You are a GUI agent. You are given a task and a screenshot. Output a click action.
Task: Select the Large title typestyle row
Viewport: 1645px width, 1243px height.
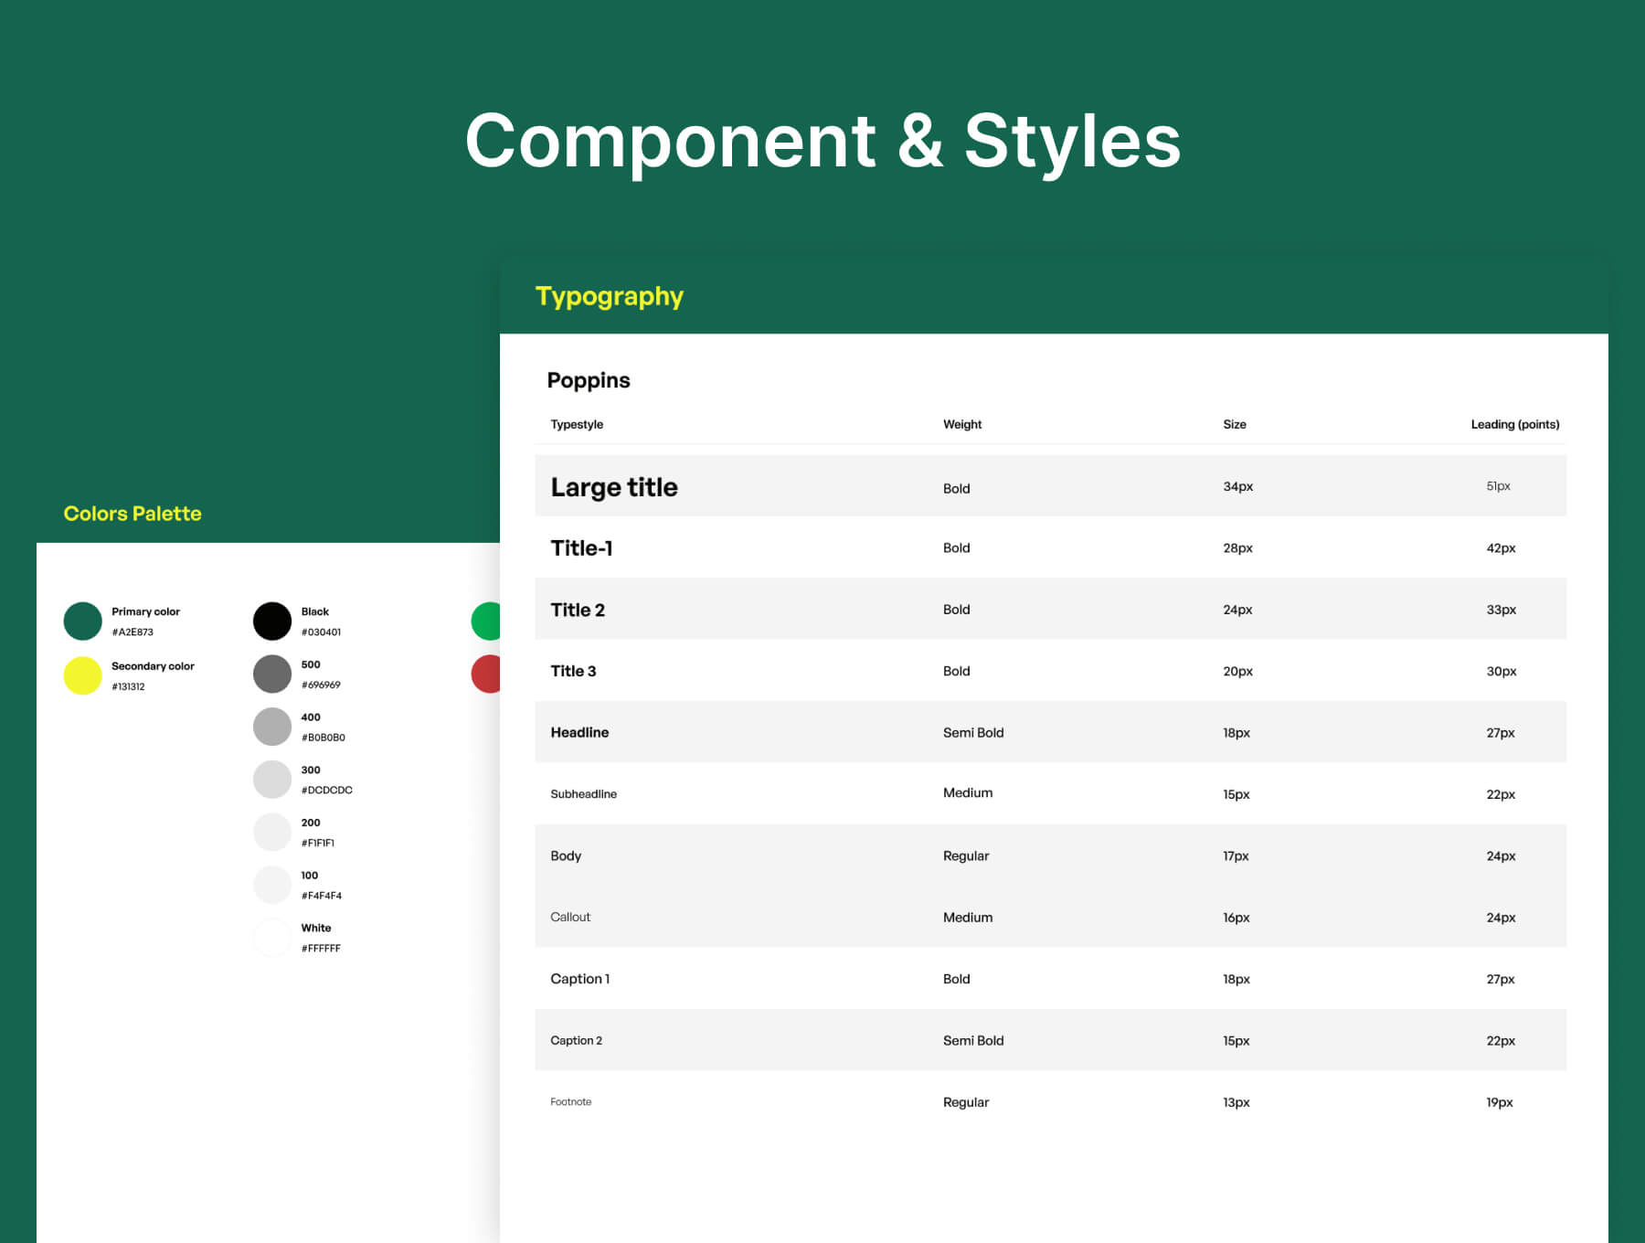coord(1051,486)
